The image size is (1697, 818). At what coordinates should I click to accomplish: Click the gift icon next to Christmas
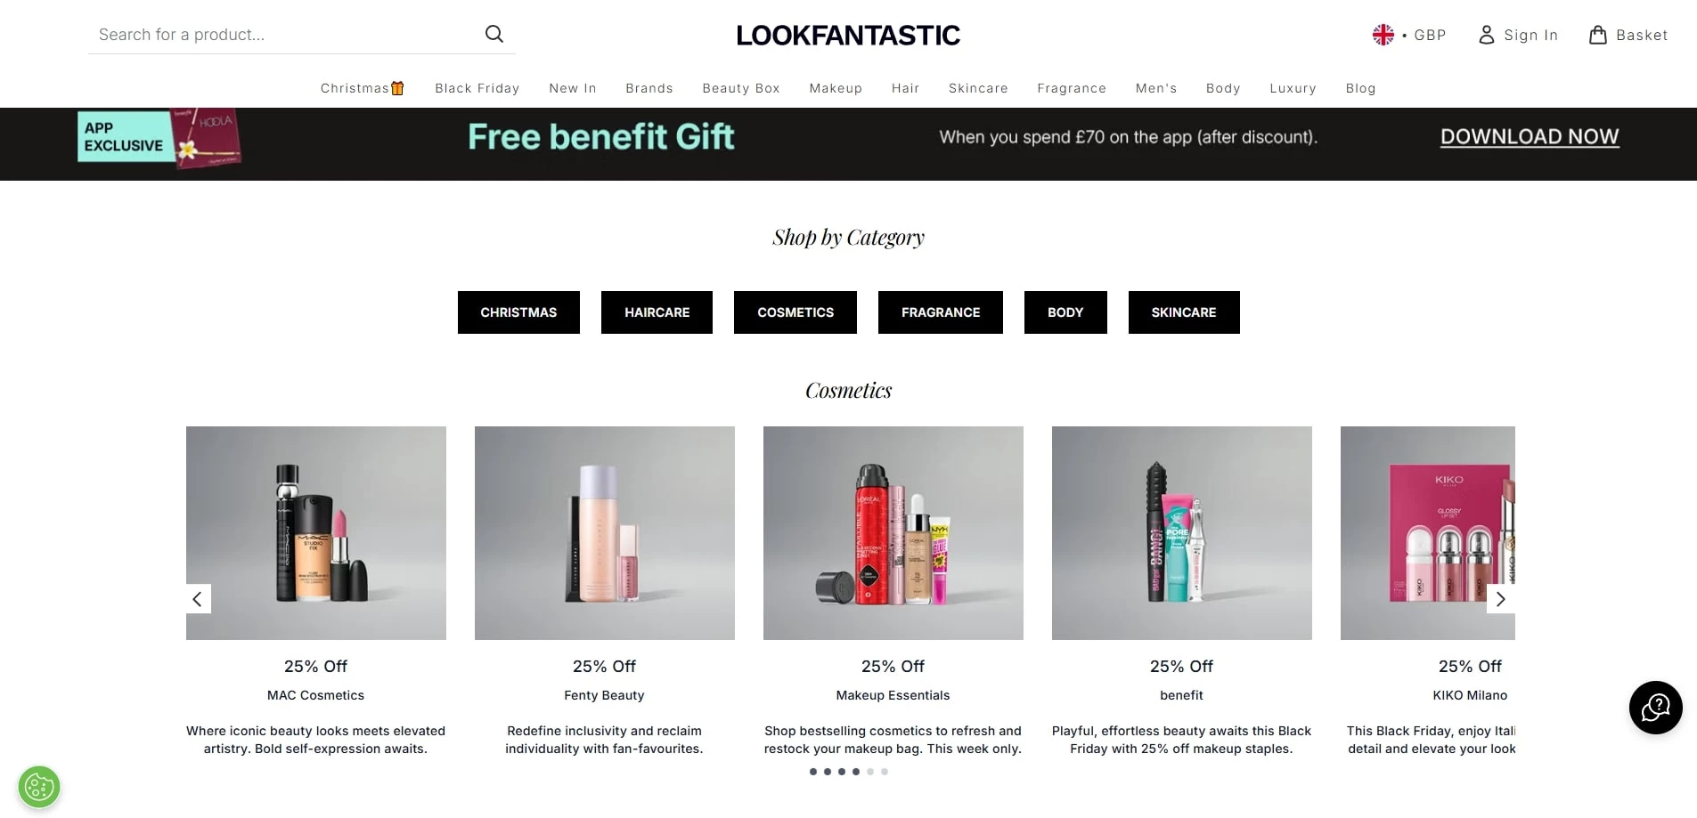point(397,87)
